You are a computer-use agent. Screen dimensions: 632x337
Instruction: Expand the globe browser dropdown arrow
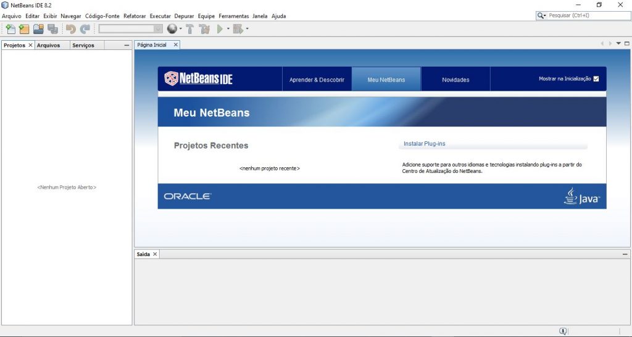point(181,29)
